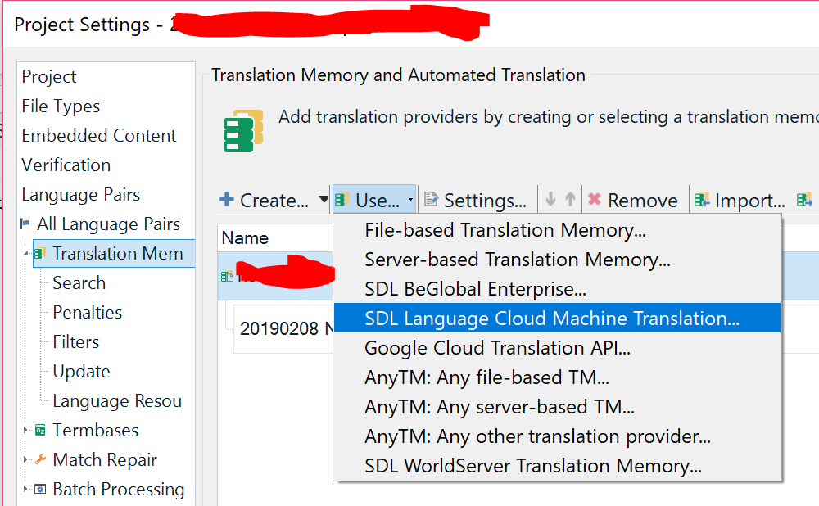Open the Language Resources node
Screen dimensions: 819x506
coord(117,401)
